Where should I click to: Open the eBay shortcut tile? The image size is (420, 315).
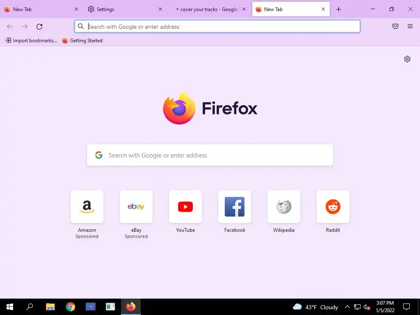pyautogui.click(x=136, y=207)
